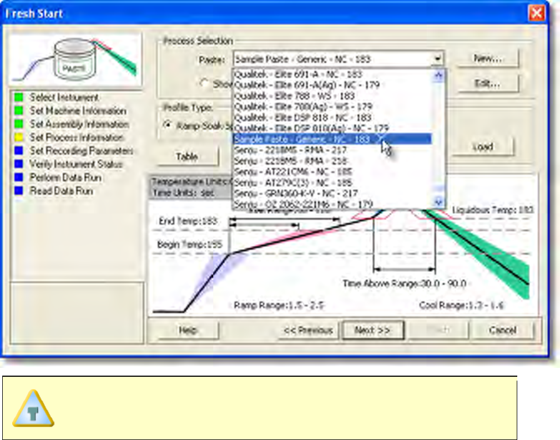Click the Load button
The image size is (560, 440).
[482, 147]
